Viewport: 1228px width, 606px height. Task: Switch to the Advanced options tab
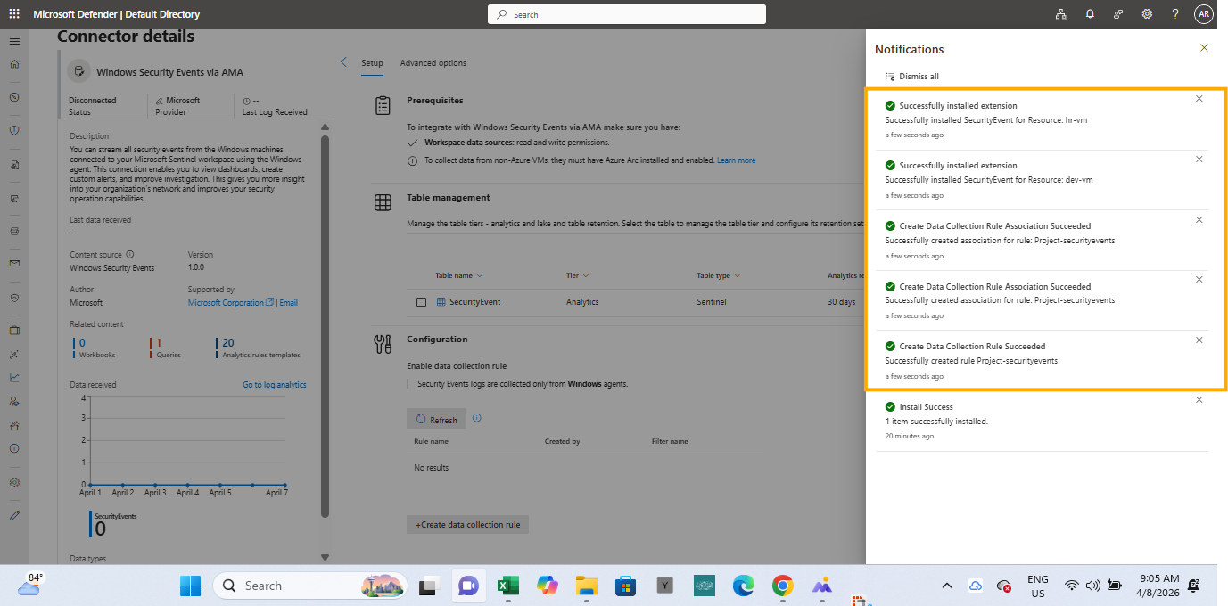coord(433,63)
